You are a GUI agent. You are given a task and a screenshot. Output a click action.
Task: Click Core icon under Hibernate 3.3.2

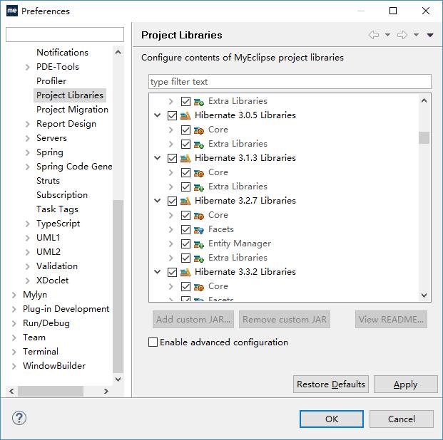point(199,286)
